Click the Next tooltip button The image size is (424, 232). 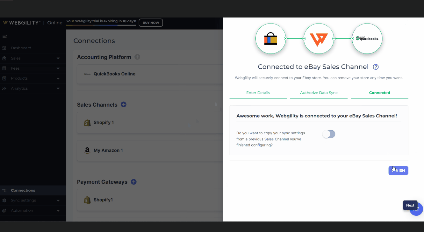point(410,205)
